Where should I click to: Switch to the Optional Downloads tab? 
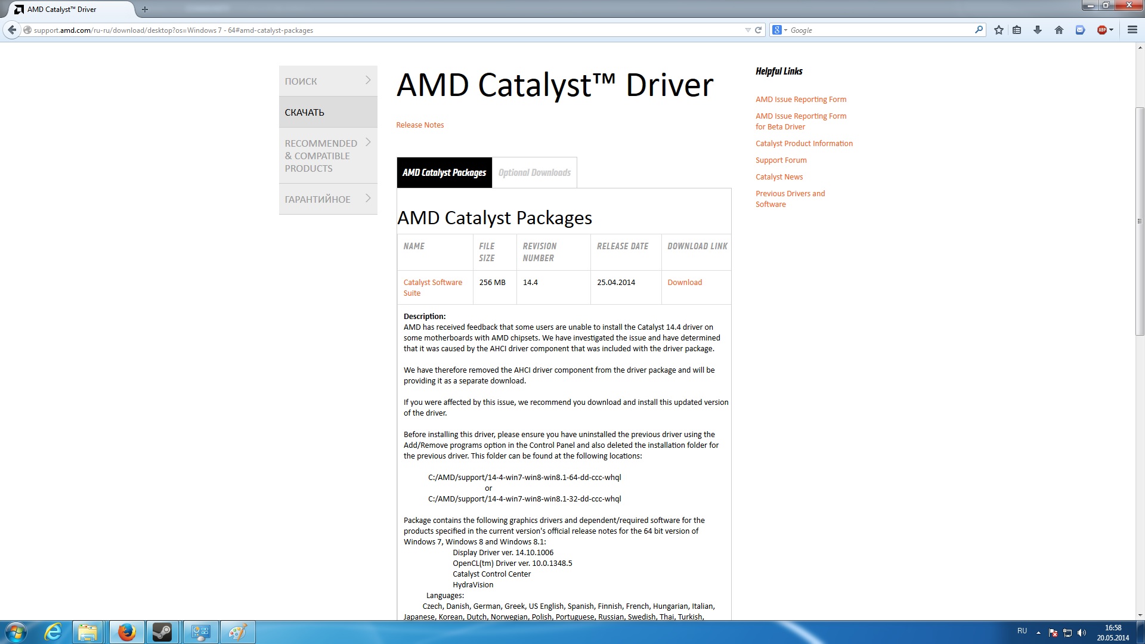click(534, 172)
